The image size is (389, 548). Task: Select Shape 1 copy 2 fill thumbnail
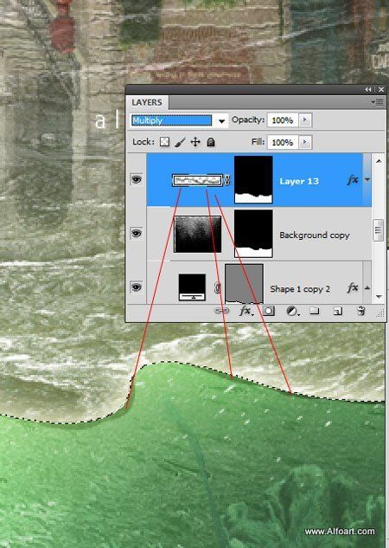(192, 287)
